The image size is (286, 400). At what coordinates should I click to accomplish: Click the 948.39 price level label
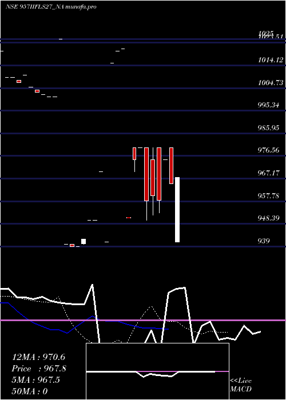[x=268, y=218]
